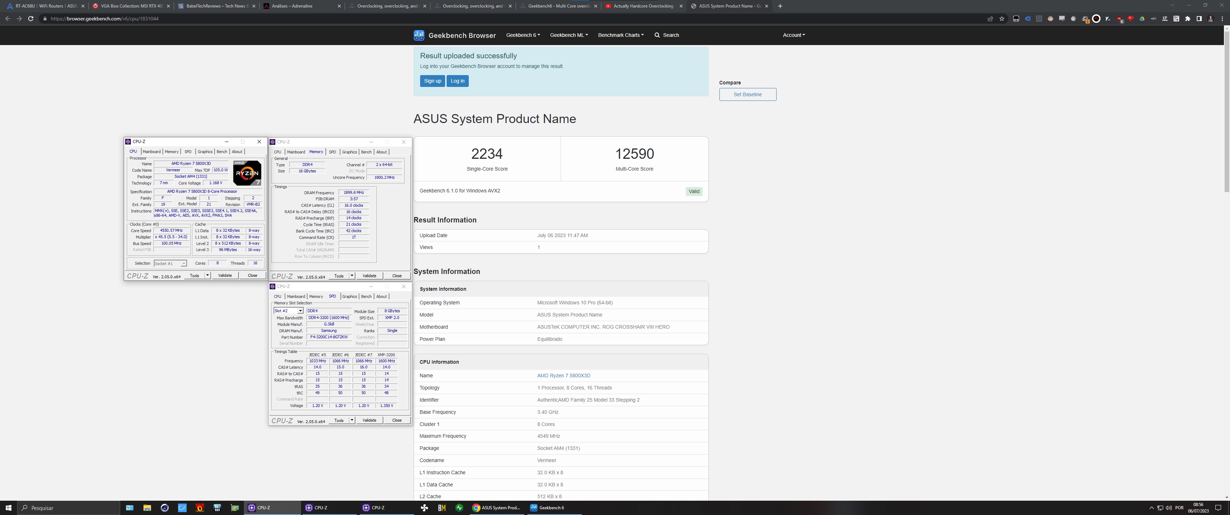Open the CSS viewer extension icon
The width and height of the screenshot is (1230, 515).
click(1062, 19)
